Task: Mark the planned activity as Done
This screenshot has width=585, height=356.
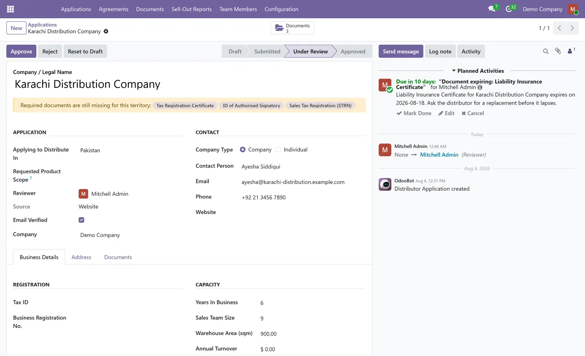Action: (414, 113)
